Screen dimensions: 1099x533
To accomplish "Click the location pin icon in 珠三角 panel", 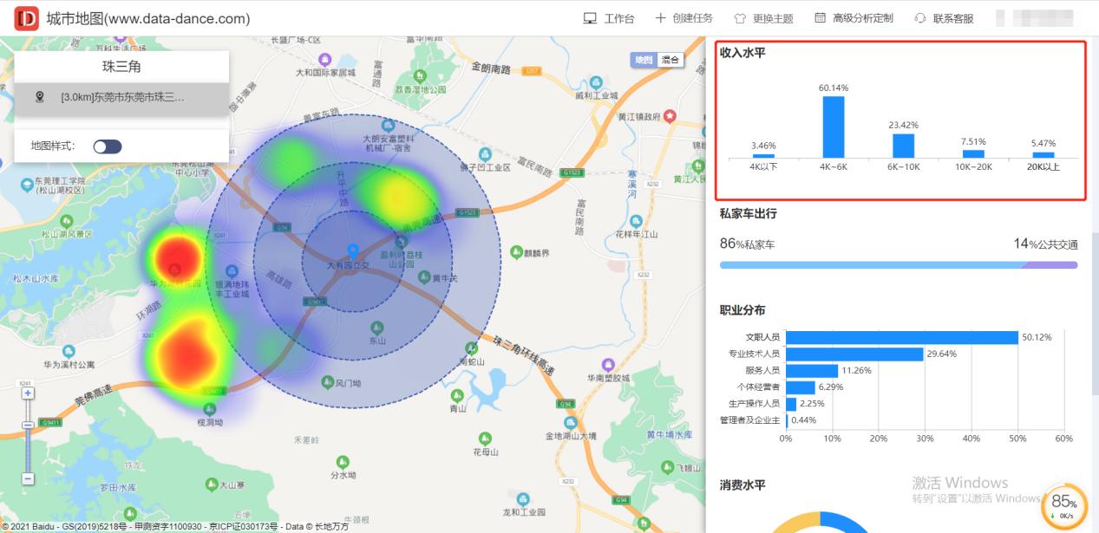I will [x=38, y=96].
